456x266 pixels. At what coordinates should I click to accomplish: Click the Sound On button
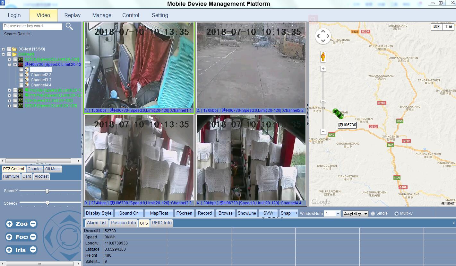pos(129,213)
